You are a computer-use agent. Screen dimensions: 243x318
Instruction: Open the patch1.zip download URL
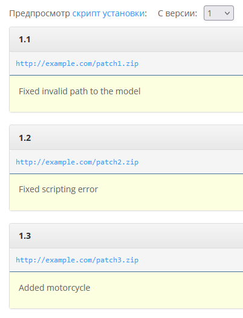point(77,63)
